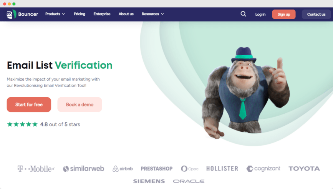333x189 pixels.
Task: Click the airbnb logo
Action: coord(123,169)
